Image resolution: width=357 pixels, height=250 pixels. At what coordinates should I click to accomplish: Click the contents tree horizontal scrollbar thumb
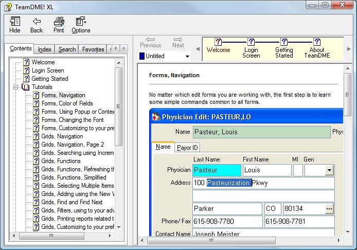click(x=51, y=236)
